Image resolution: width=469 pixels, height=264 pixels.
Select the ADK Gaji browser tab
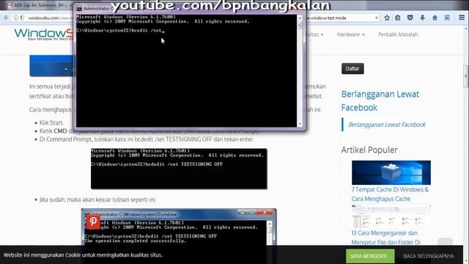click(x=38, y=5)
